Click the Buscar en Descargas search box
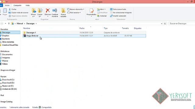195x109 pixels. point(182,24)
